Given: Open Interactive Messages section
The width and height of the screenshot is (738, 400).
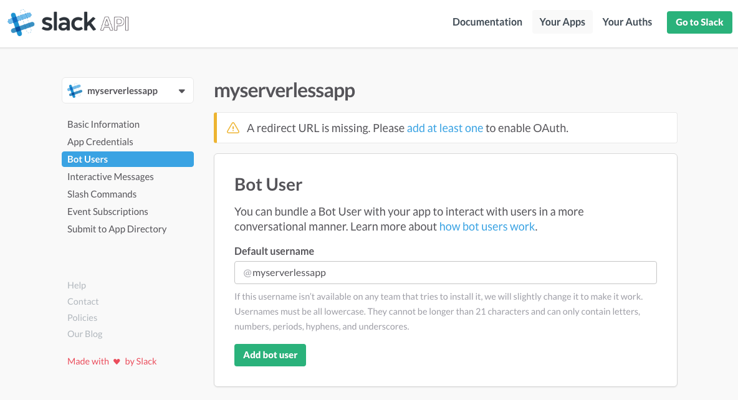Looking at the screenshot, I should pyautogui.click(x=110, y=176).
